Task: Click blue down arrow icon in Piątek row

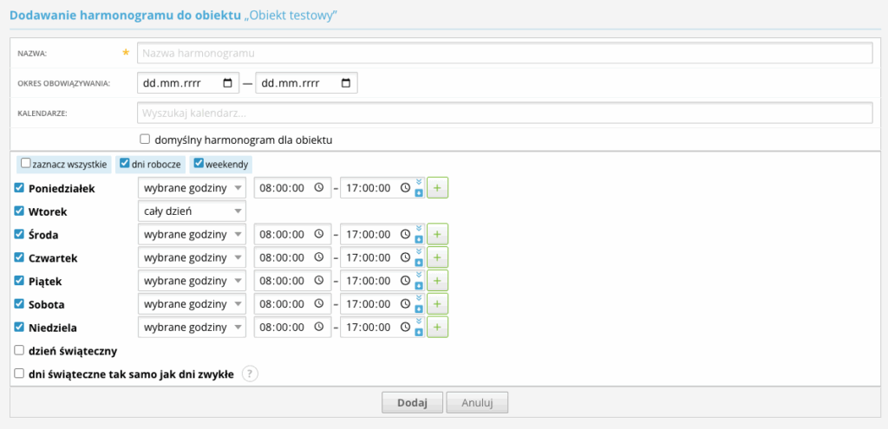Action: [x=420, y=285]
